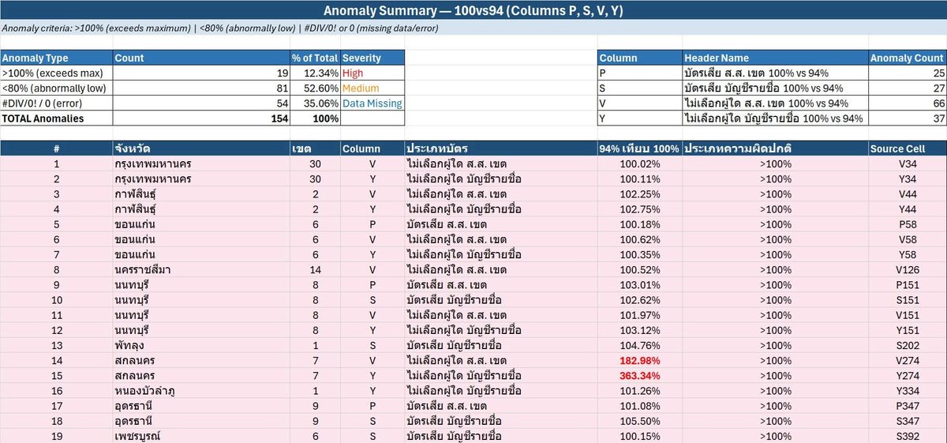Select the anomaly count value 25
947x443 pixels.
click(907, 73)
